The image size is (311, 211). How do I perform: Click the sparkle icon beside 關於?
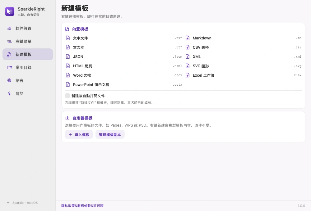(9, 93)
